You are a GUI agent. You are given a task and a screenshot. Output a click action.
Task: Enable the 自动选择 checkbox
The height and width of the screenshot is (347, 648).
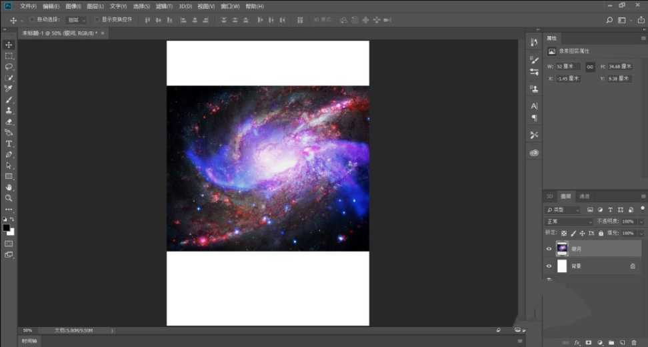(32, 20)
